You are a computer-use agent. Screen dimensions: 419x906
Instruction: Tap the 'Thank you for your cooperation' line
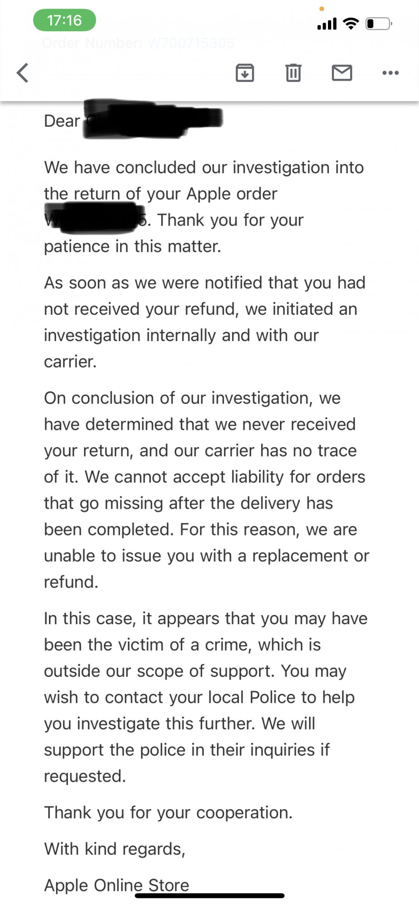168,813
